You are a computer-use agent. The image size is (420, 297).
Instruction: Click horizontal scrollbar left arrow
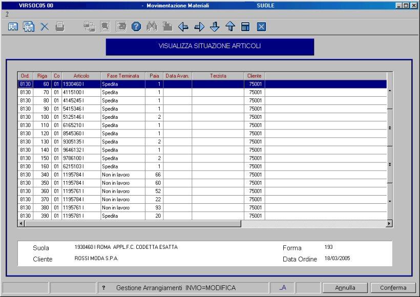(21, 223)
